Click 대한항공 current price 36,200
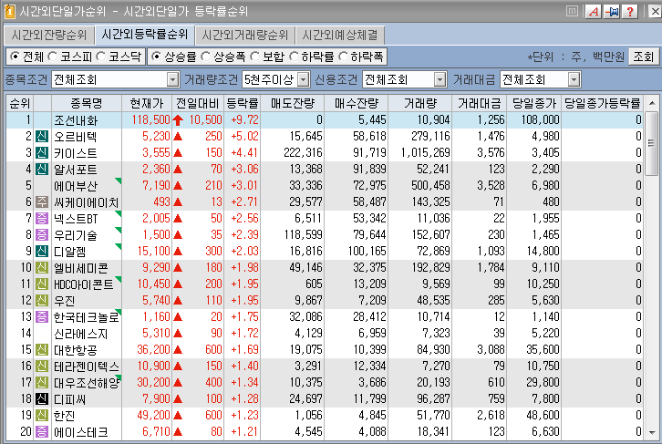The image size is (662, 444). coord(153,350)
